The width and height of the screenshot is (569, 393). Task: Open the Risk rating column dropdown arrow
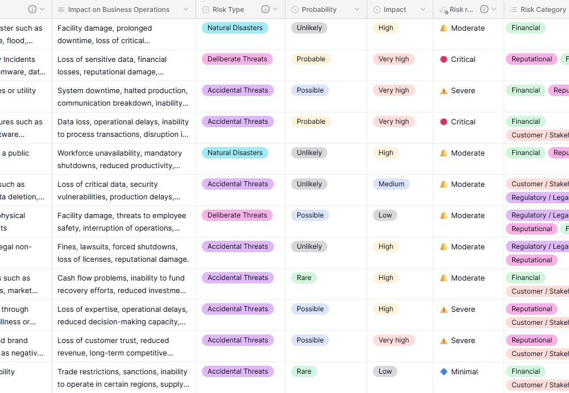(495, 10)
